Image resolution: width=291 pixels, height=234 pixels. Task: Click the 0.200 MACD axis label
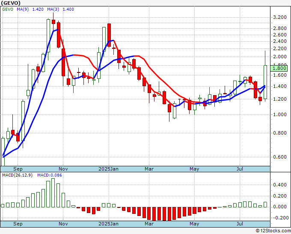coord(280,196)
